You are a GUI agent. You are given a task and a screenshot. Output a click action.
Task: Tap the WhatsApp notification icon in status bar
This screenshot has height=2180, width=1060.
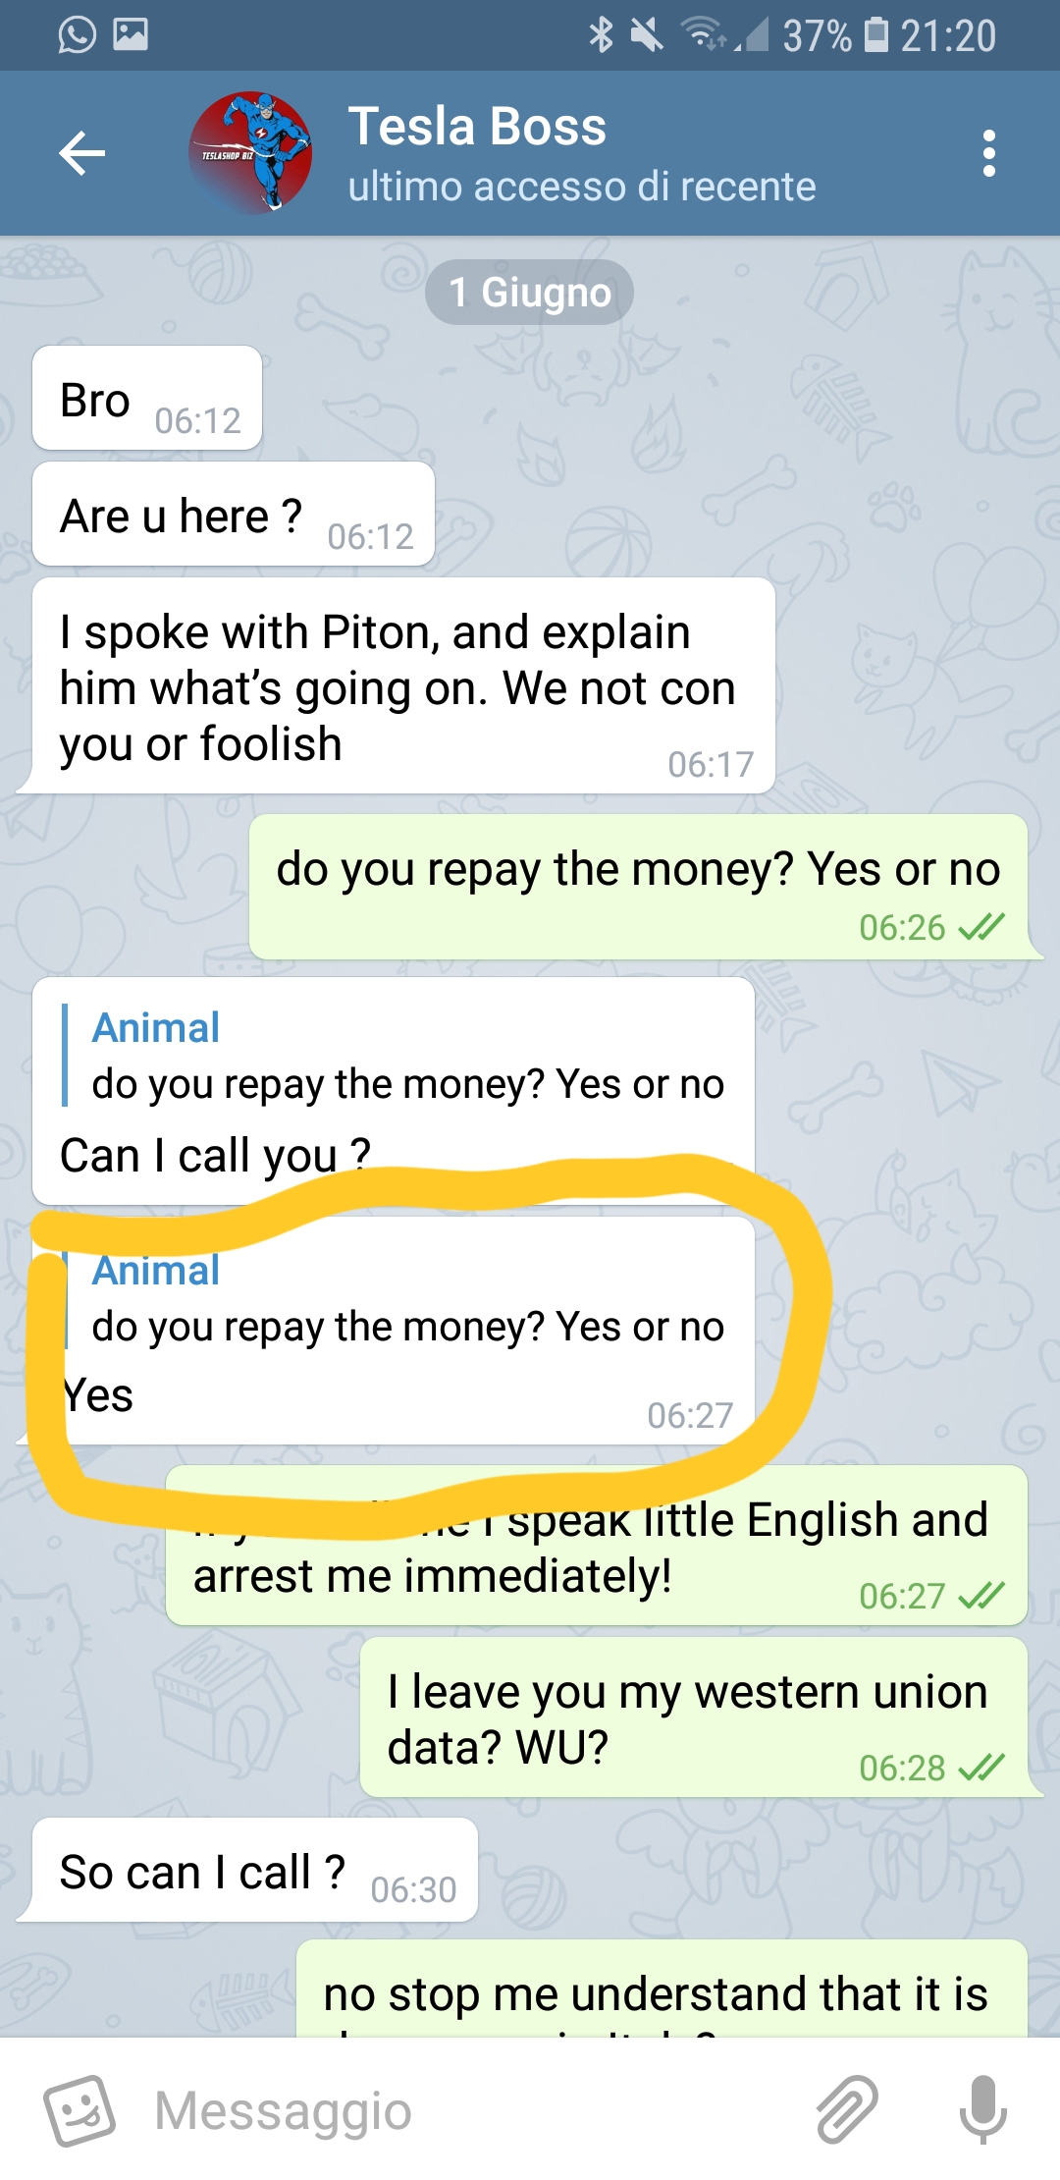click(x=78, y=35)
